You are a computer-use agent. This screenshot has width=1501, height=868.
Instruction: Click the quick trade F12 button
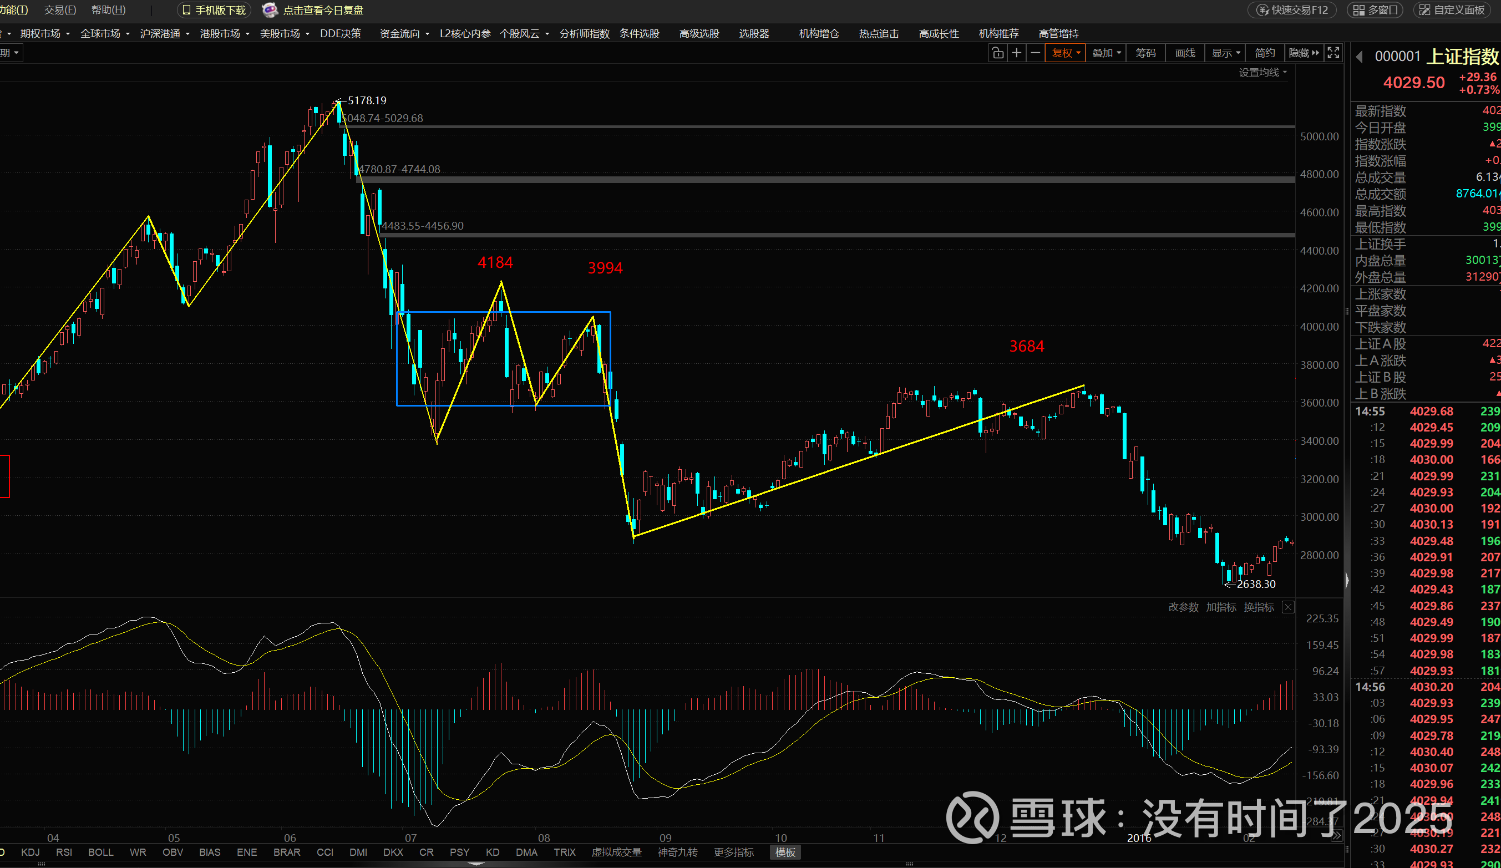(x=1291, y=10)
